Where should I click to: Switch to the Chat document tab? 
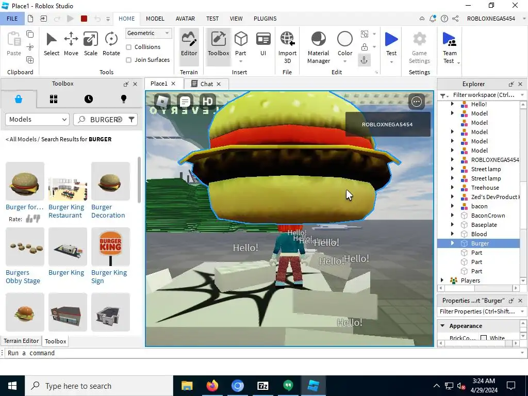tap(206, 84)
